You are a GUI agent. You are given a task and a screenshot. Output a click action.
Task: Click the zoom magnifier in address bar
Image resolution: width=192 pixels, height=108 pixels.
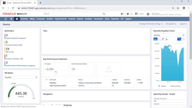[173, 8]
